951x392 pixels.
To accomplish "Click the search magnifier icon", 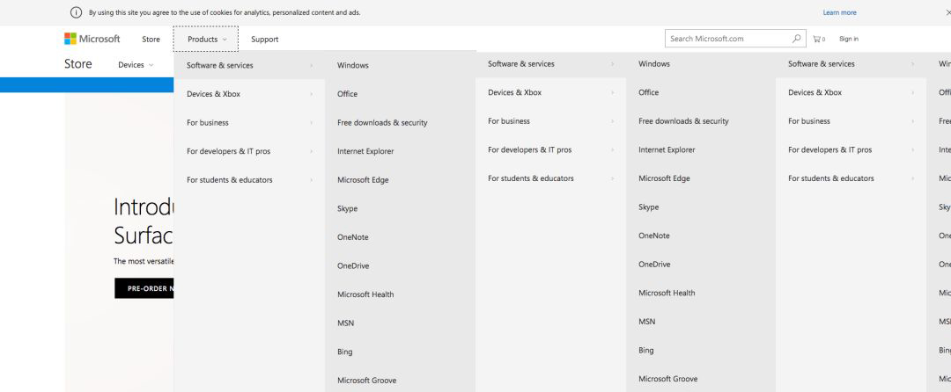I will (x=797, y=39).
